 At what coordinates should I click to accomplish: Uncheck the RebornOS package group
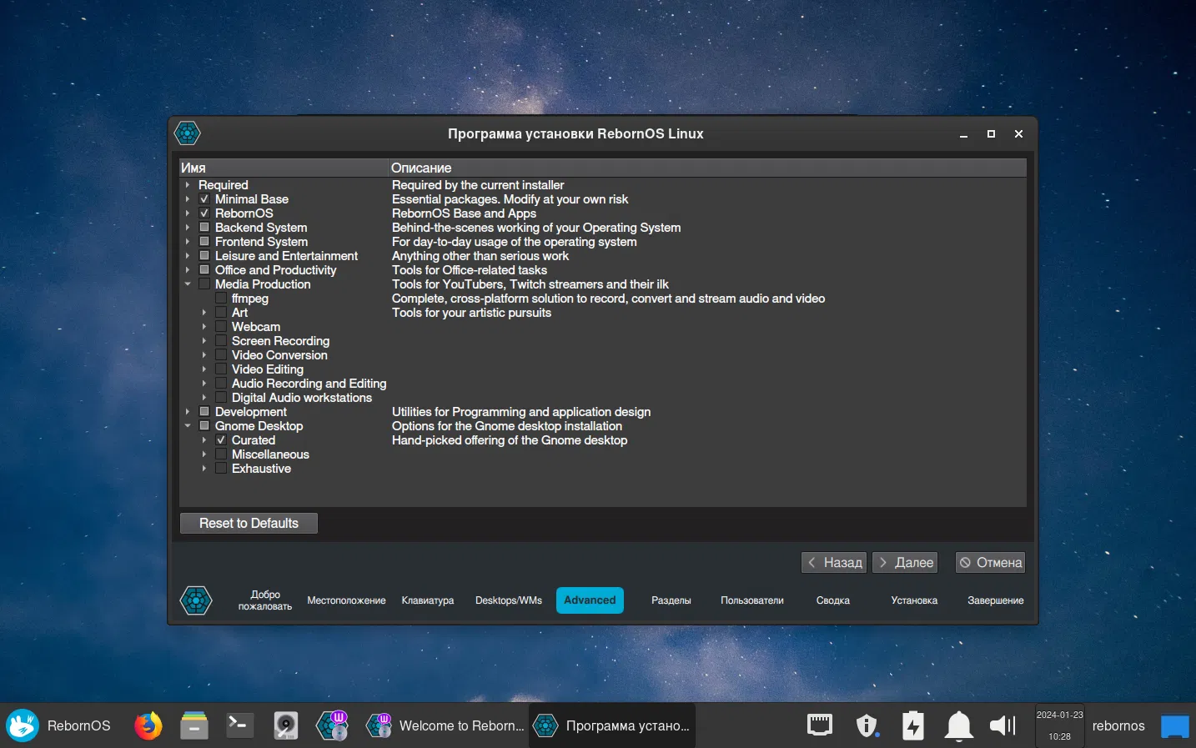click(x=204, y=213)
